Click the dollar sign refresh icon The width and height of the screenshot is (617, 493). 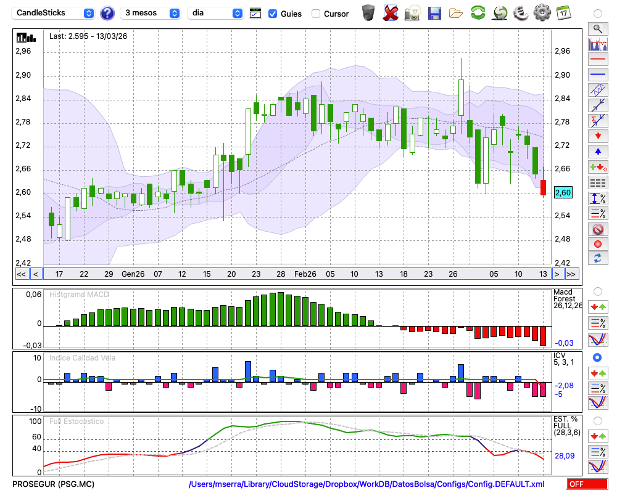[x=500, y=12]
